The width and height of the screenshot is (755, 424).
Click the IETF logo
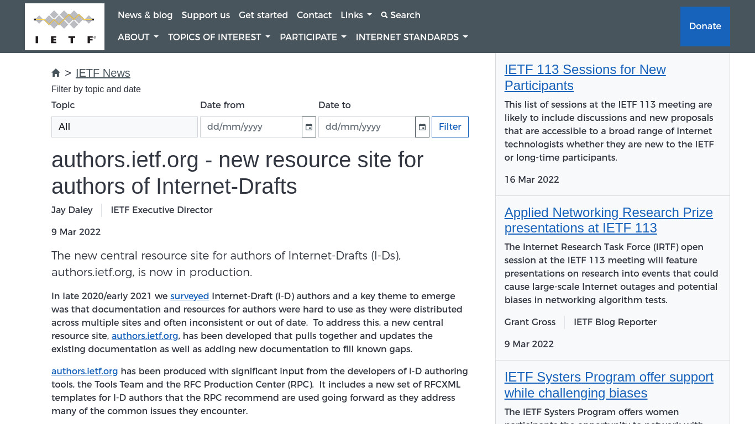[x=65, y=26]
